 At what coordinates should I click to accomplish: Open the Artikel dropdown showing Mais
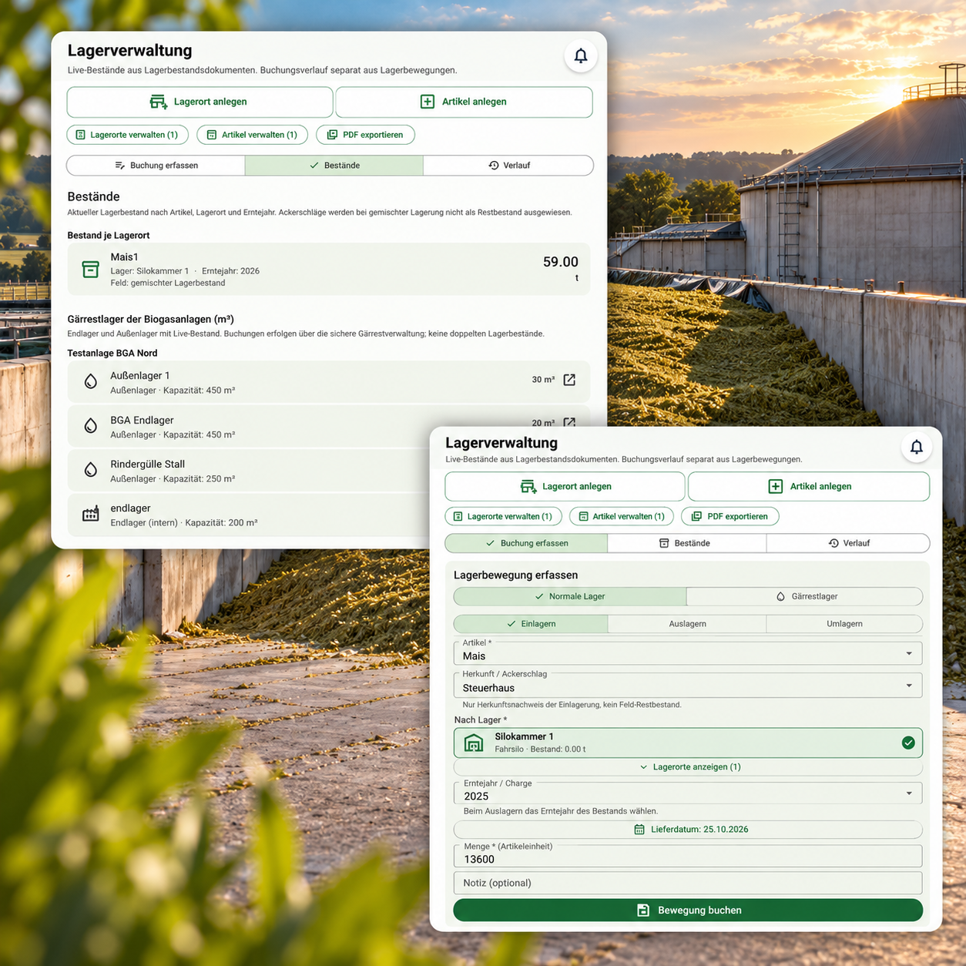click(688, 653)
